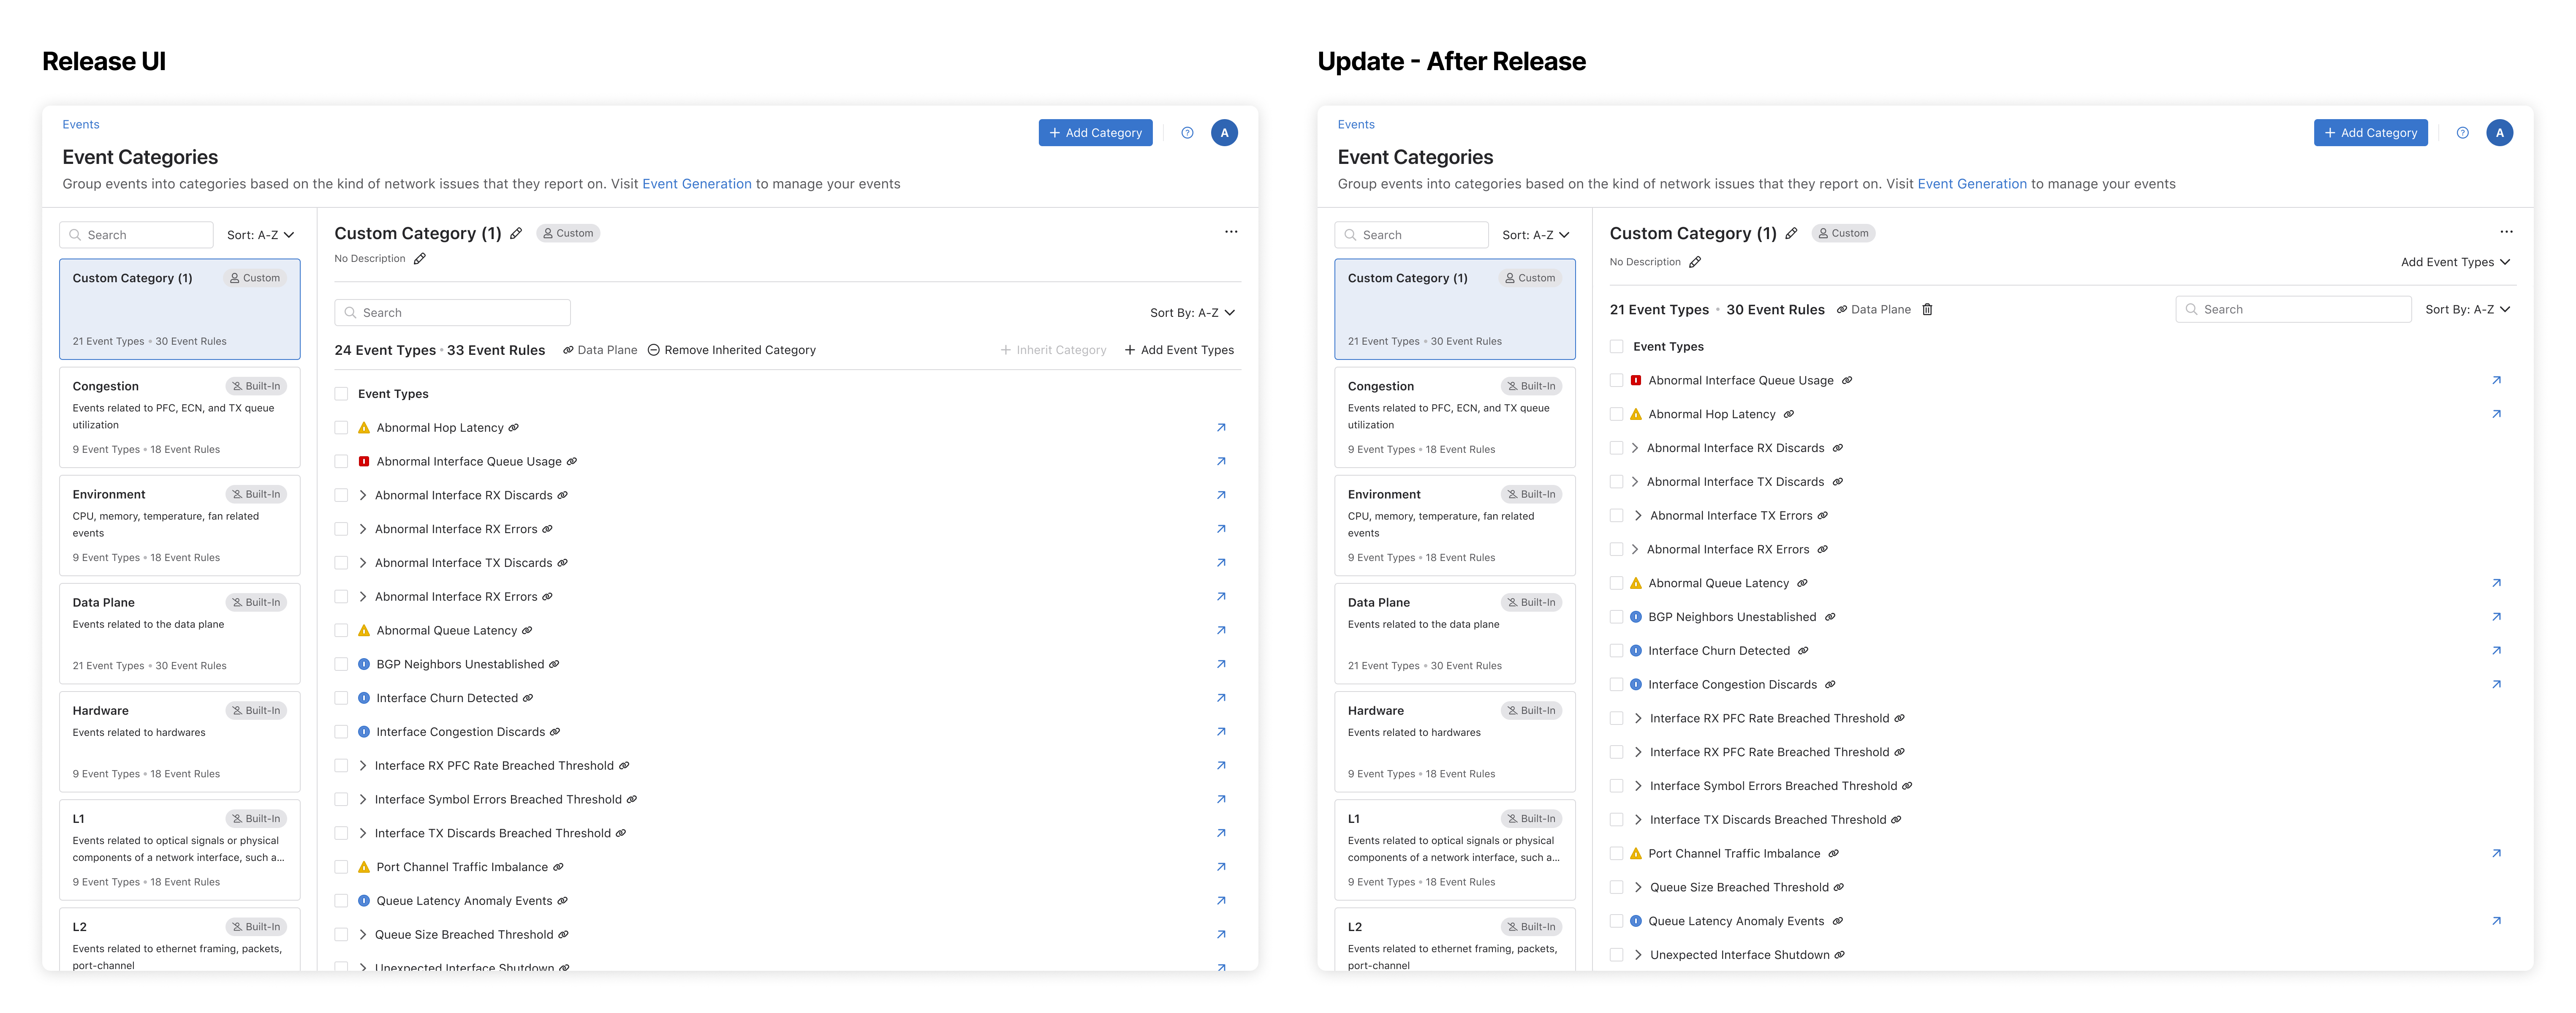This screenshot has width=2576, height=1013.
Task: Check Abnormal Interface Queue Usage box in Release UI
Action: click(x=341, y=462)
